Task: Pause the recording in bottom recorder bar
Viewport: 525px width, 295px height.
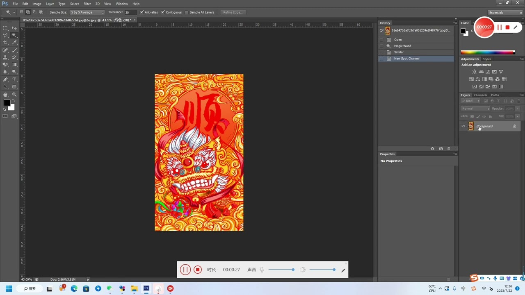Action: tap(185, 270)
